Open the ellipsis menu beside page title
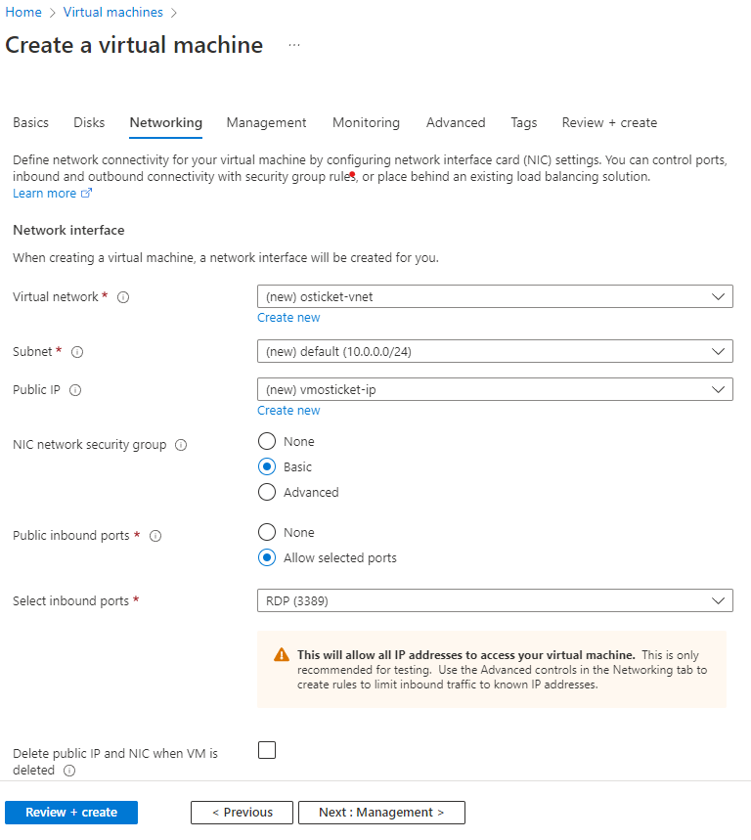The width and height of the screenshot is (751, 840). click(294, 46)
